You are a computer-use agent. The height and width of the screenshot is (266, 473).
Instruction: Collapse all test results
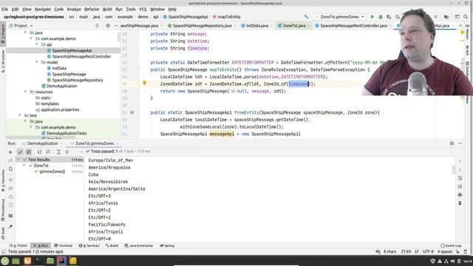67,152
